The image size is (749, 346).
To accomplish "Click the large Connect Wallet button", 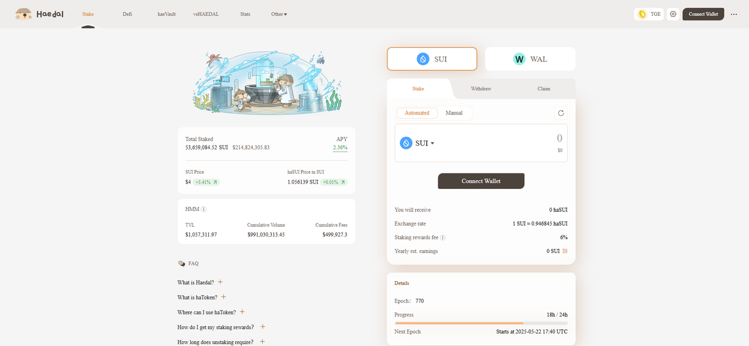I will tap(481, 181).
